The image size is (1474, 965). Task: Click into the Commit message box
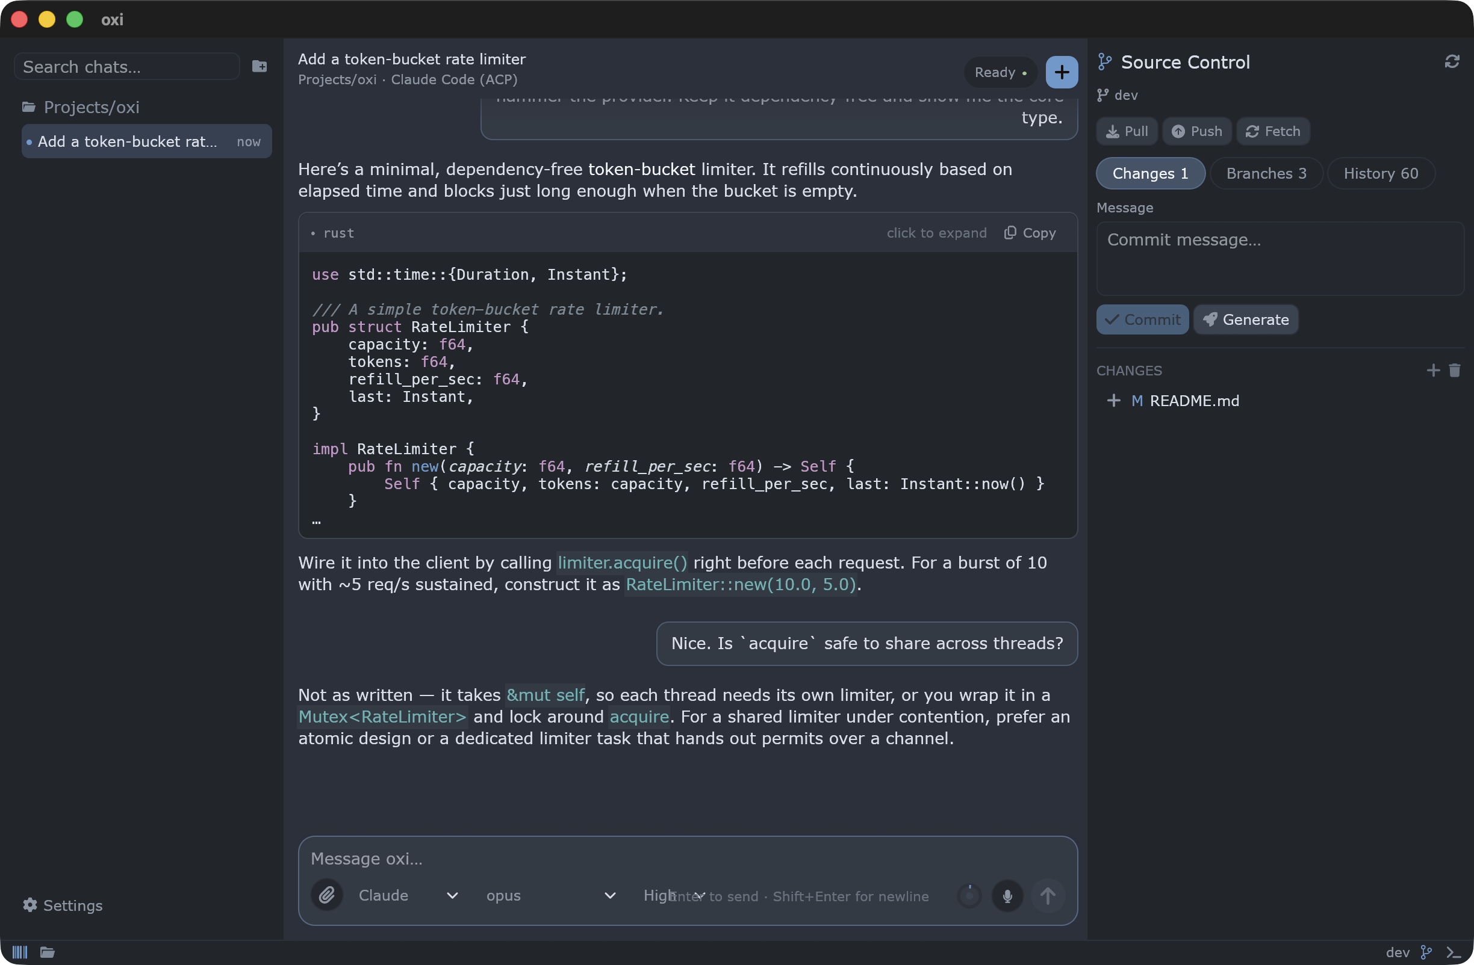click(x=1280, y=259)
